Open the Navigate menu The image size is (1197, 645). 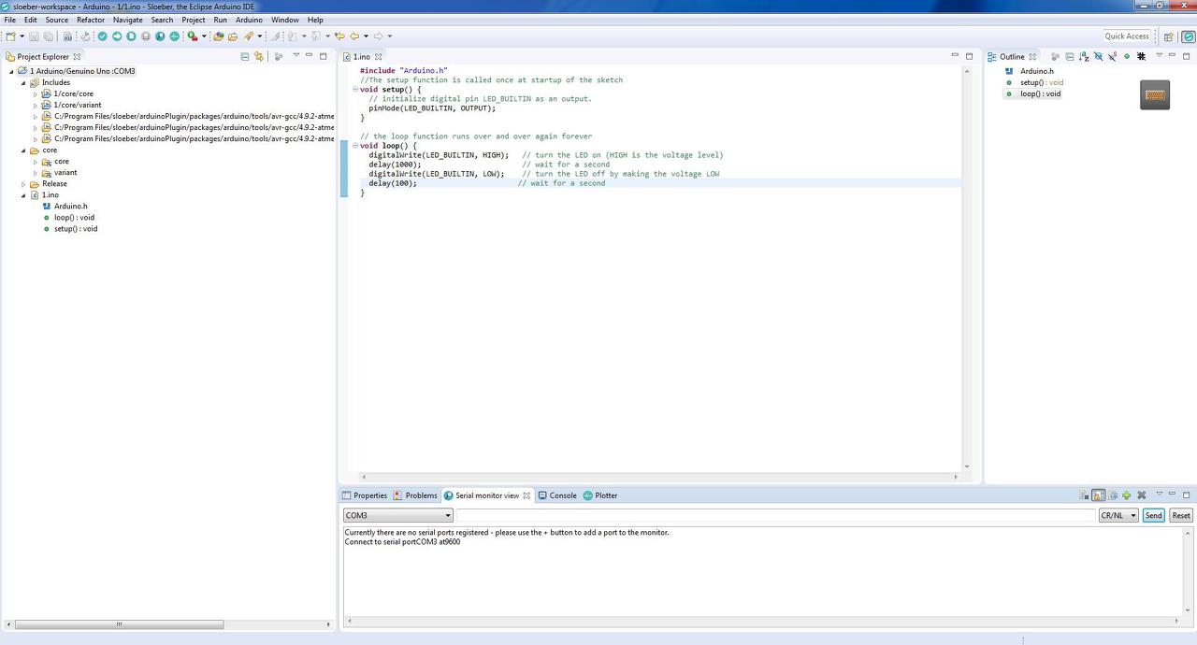coord(128,20)
